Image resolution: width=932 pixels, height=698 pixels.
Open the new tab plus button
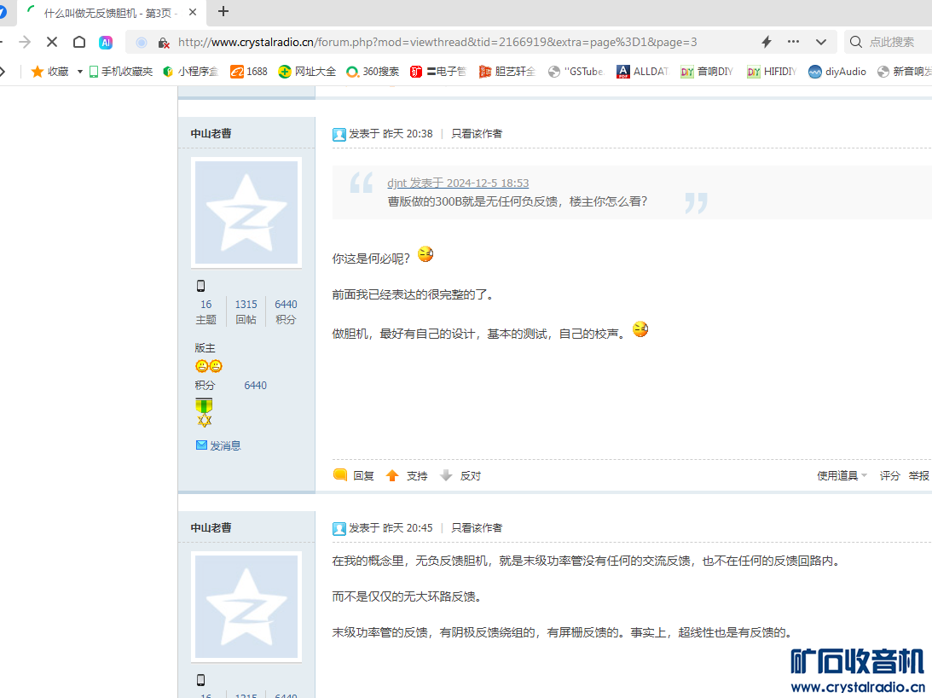coord(223,11)
